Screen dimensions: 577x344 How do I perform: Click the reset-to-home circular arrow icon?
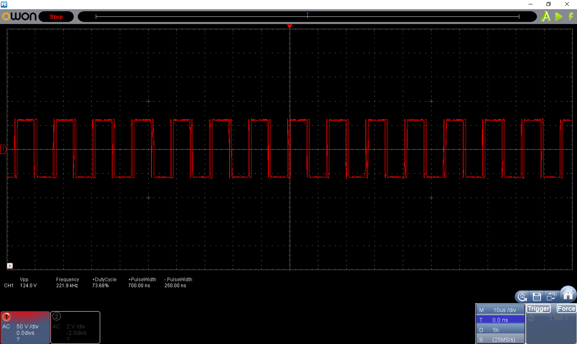coord(522,296)
